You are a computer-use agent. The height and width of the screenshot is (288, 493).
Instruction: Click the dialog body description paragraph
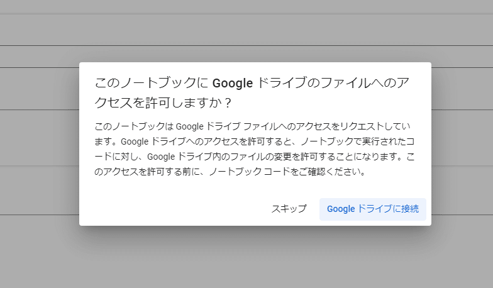pos(254,149)
